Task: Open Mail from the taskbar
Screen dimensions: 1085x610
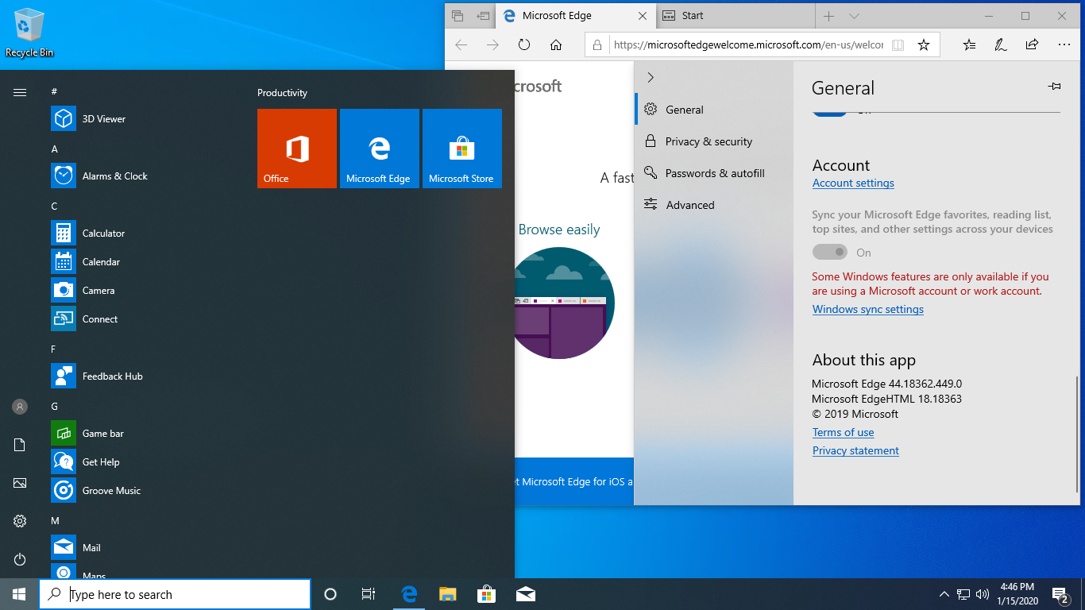Action: point(525,594)
